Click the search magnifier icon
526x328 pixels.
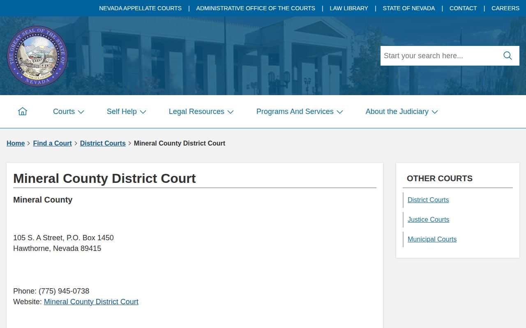coord(508,56)
